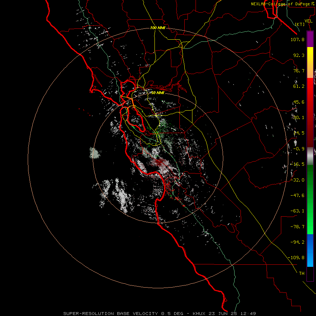Screen dimensions: 316x316
Task: Pick the blue segment of the color bar
Action: [x=310, y=250]
